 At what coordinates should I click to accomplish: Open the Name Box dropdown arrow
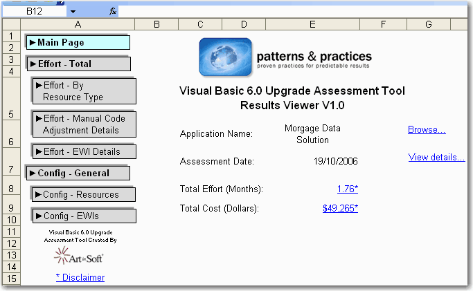coord(73,12)
